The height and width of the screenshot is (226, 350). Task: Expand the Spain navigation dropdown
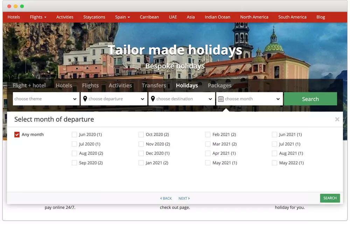coord(122,17)
